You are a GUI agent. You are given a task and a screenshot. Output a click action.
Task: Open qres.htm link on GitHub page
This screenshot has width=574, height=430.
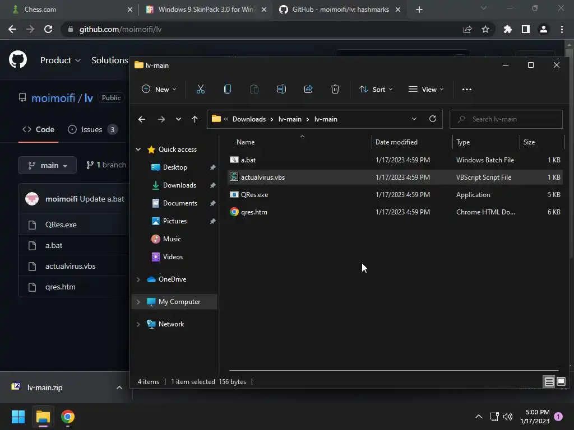[61, 287]
